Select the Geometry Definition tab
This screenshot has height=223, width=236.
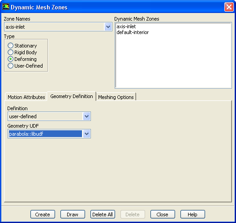(x=72, y=96)
